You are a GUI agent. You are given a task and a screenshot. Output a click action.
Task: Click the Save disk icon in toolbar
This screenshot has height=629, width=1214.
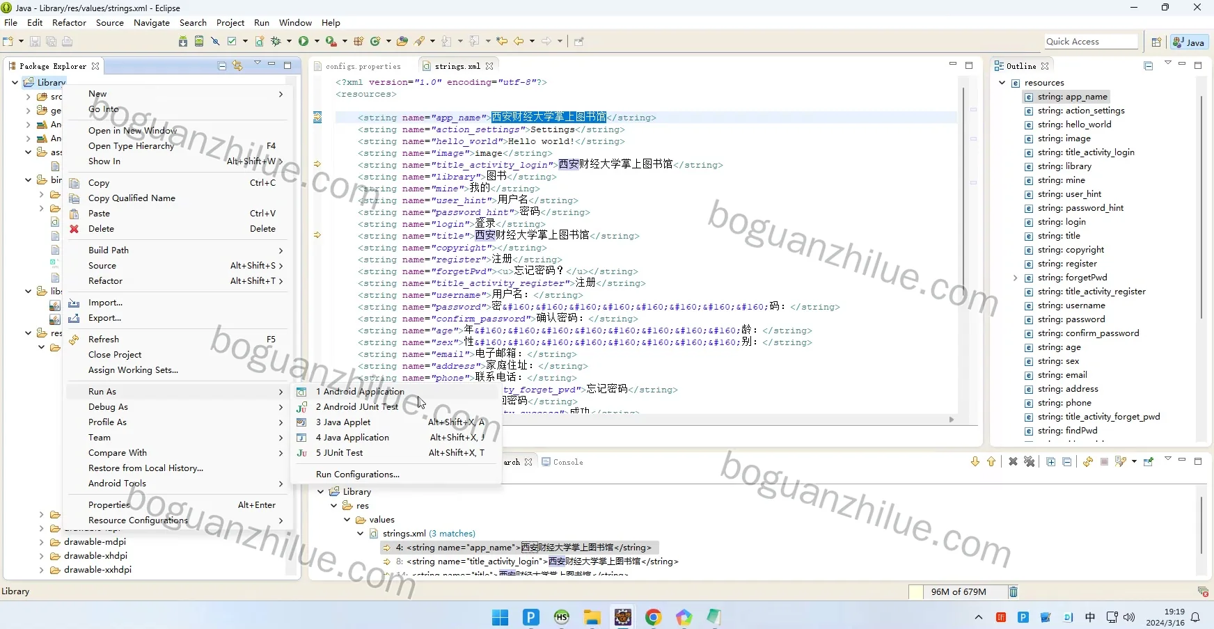(35, 42)
